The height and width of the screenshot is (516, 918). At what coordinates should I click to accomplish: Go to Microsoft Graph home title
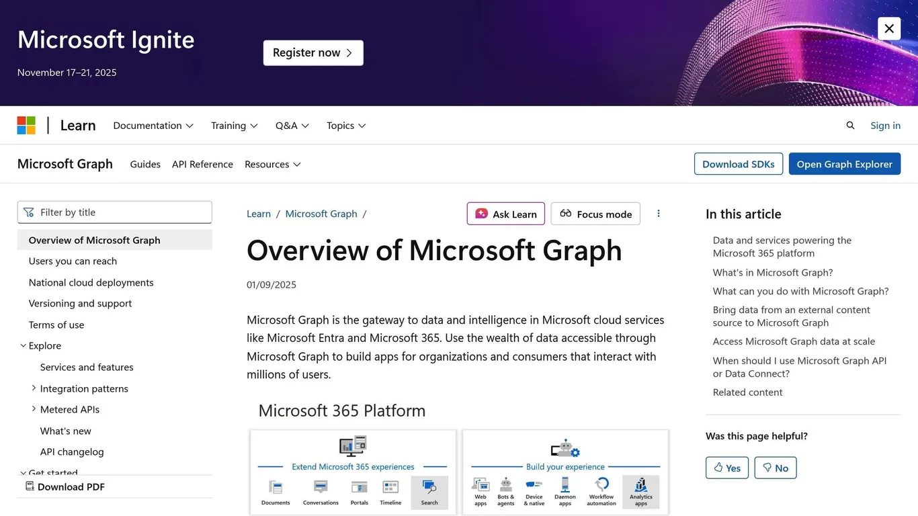[x=65, y=164]
